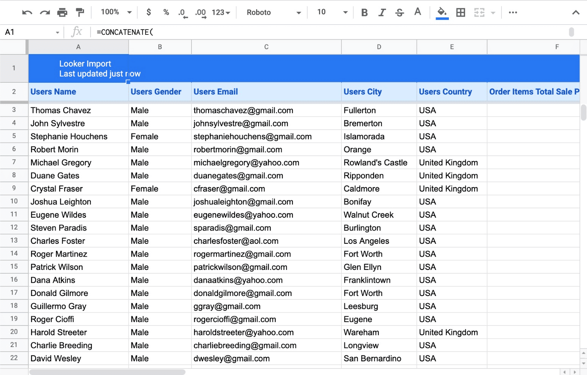Select the cfraser@gmail.com cell
Image resolution: width=587 pixels, height=375 pixels.
click(x=266, y=189)
